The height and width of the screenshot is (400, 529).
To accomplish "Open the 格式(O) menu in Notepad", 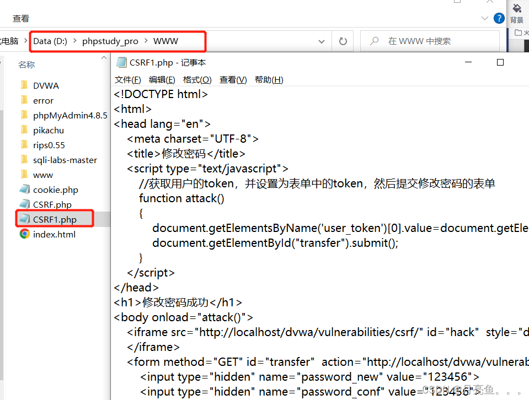I will (x=197, y=80).
